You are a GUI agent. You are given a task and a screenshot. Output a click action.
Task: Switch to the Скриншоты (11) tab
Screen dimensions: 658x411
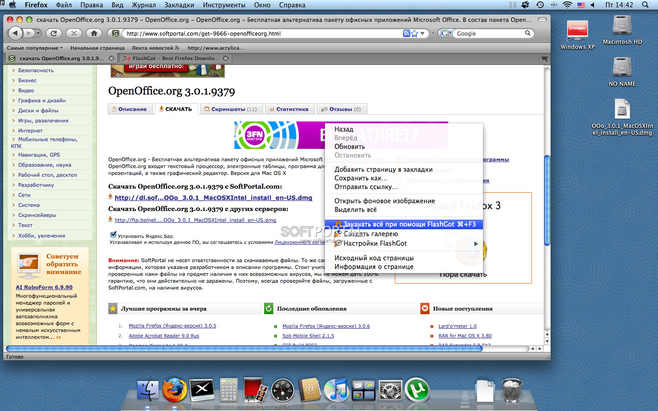coord(231,109)
